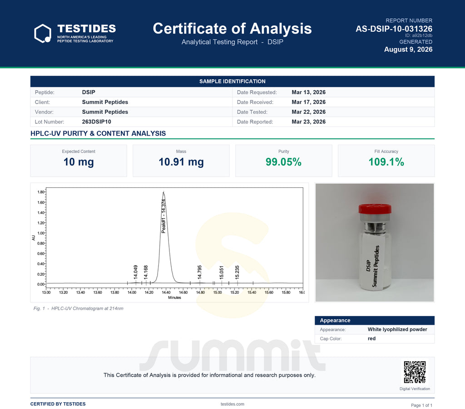Select the Cap Color value red
The width and height of the screenshot is (465, 409).
(371, 339)
